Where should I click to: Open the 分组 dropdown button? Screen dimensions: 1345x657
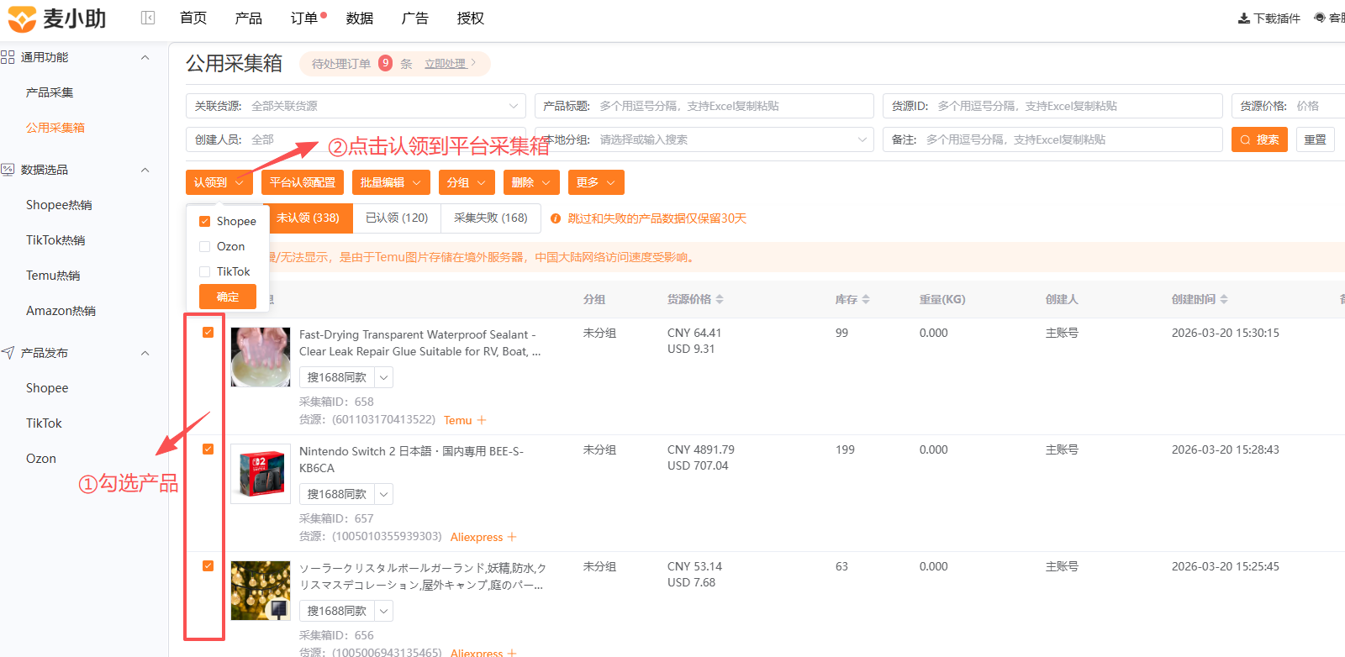click(467, 182)
